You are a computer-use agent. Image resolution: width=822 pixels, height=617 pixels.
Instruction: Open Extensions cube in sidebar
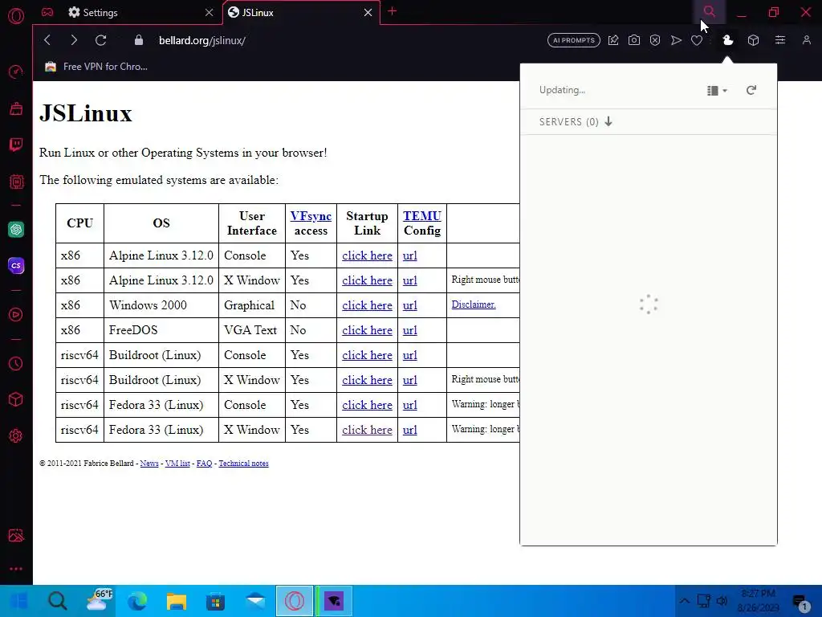tap(16, 400)
